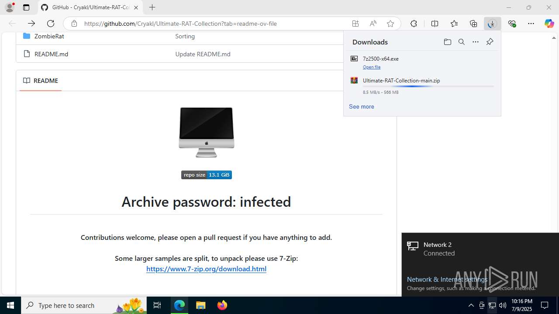
Task: Open the notification center icon
Action: pyautogui.click(x=545, y=305)
